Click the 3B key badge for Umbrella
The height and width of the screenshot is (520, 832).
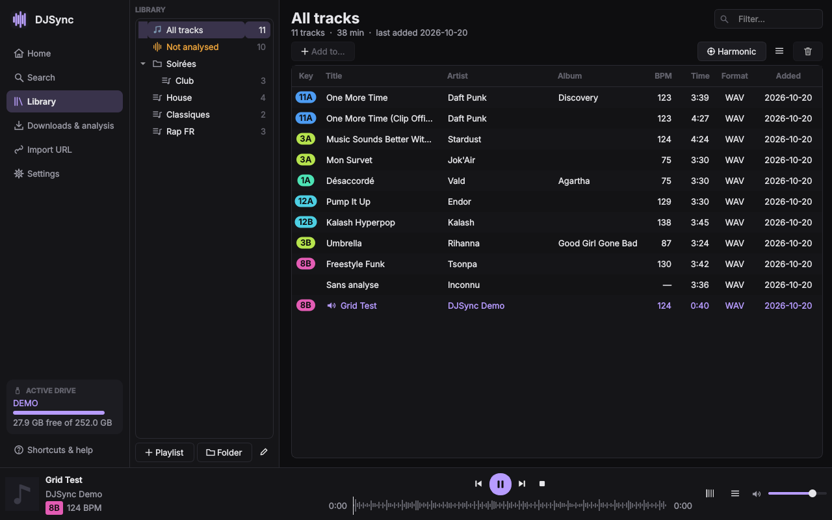pyautogui.click(x=305, y=243)
